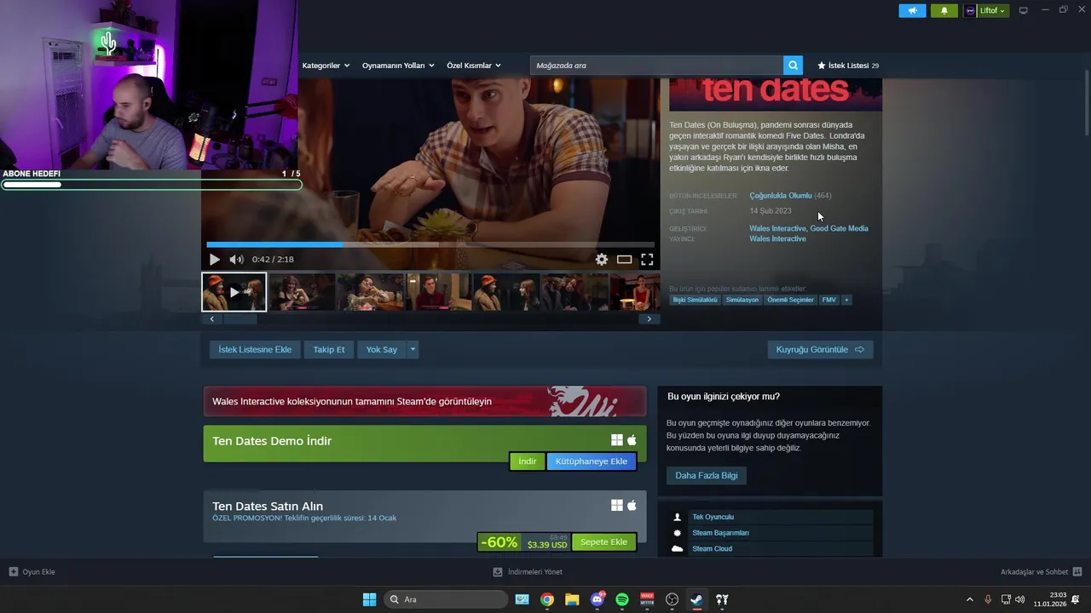
Task: Open Windows Start menu
Action: point(369,599)
